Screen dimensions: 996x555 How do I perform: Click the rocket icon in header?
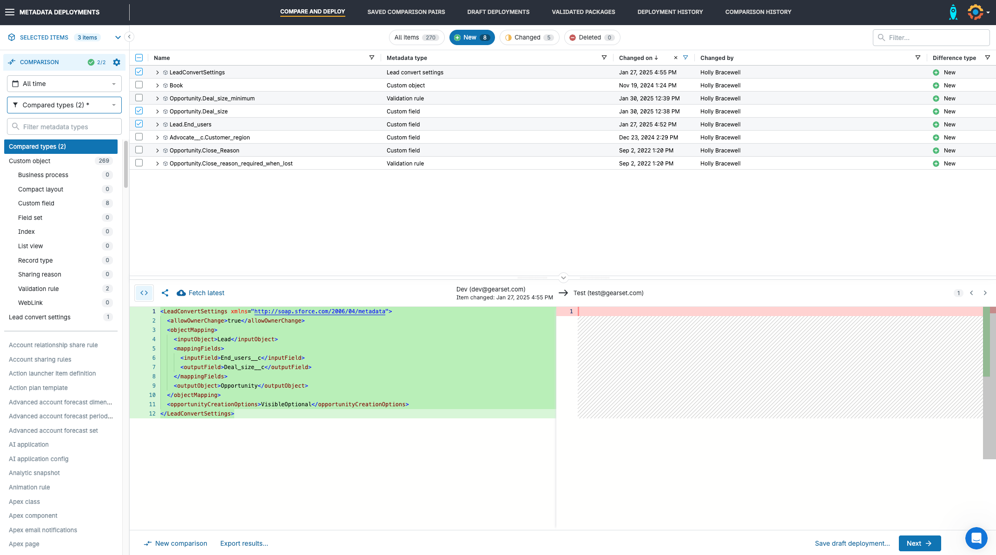[953, 12]
